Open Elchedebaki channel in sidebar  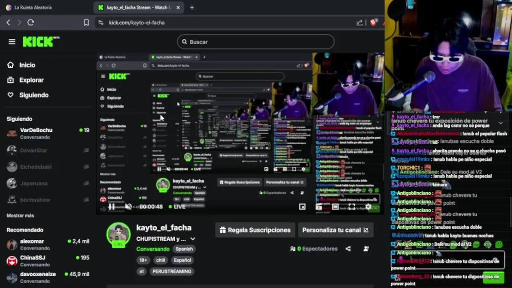click(x=48, y=167)
